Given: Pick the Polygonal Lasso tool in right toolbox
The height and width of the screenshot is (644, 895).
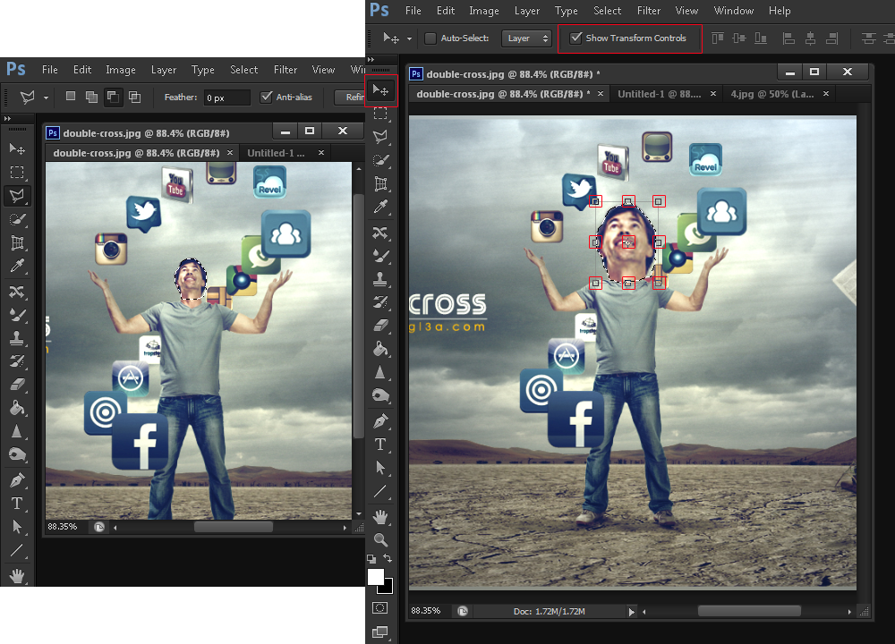Looking at the screenshot, I should (380, 136).
